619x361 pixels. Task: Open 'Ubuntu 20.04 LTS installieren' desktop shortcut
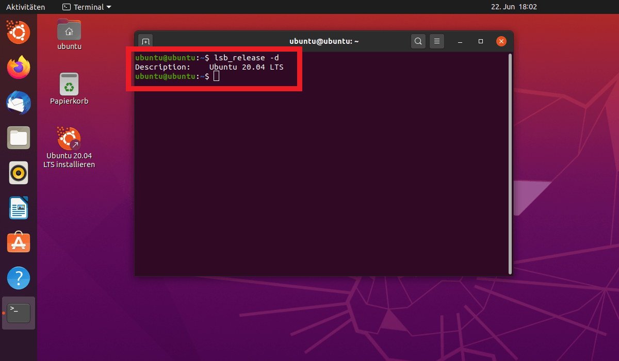(70, 147)
